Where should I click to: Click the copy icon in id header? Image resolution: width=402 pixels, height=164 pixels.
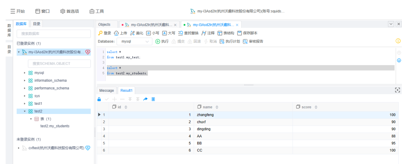click(x=114, y=107)
